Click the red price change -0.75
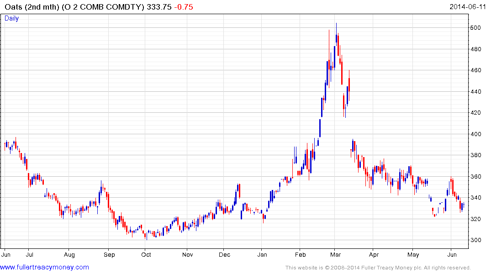 [184, 7]
